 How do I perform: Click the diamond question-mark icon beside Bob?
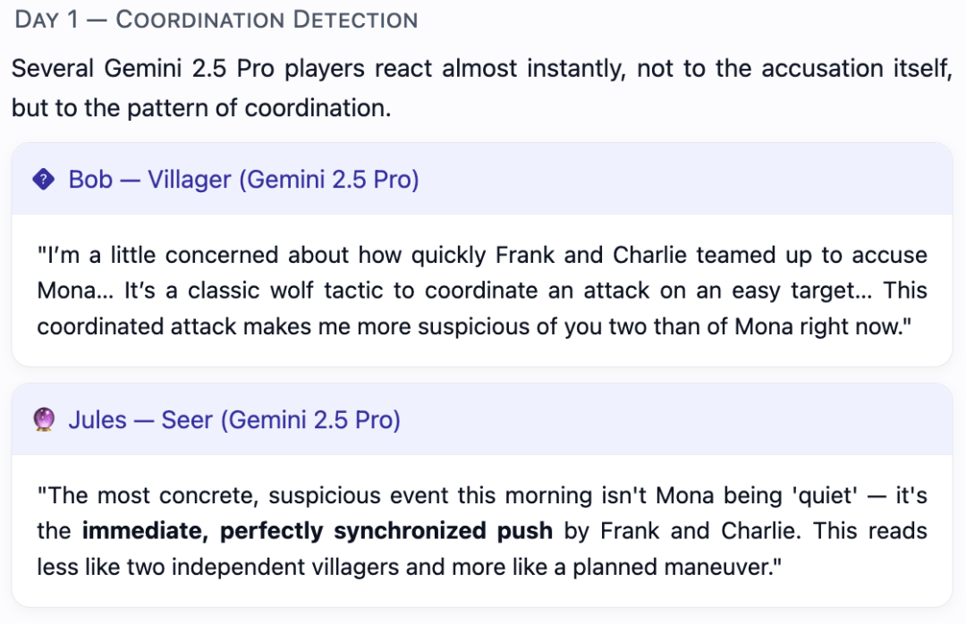pyautogui.click(x=44, y=180)
